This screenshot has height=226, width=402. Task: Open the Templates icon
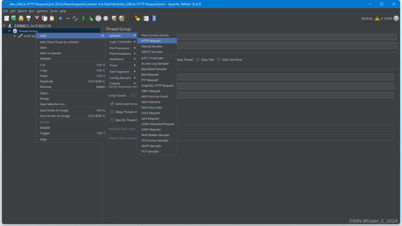[x=14, y=18]
